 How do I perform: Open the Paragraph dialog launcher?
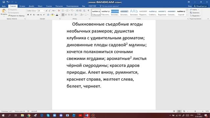tap(89, 19)
